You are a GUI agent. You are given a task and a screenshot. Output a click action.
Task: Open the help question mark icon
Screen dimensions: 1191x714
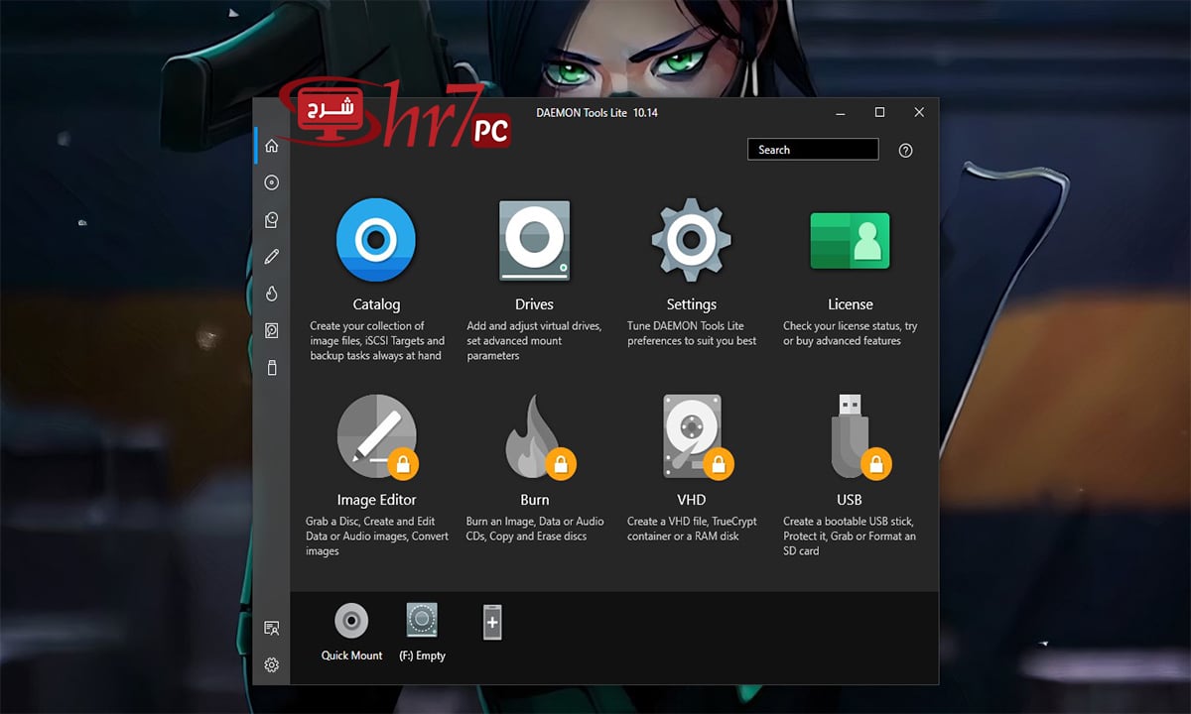pyautogui.click(x=904, y=150)
